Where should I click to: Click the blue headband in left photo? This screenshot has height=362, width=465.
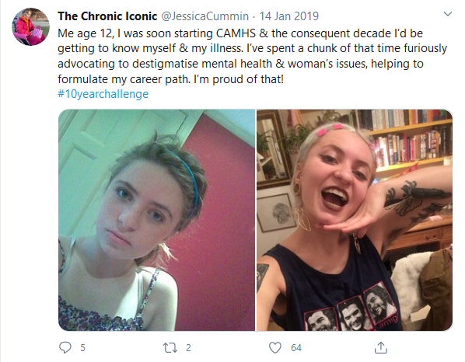(187, 176)
